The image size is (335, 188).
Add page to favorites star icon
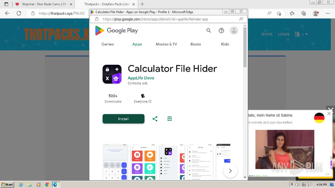pyautogui.click(x=279, y=13)
